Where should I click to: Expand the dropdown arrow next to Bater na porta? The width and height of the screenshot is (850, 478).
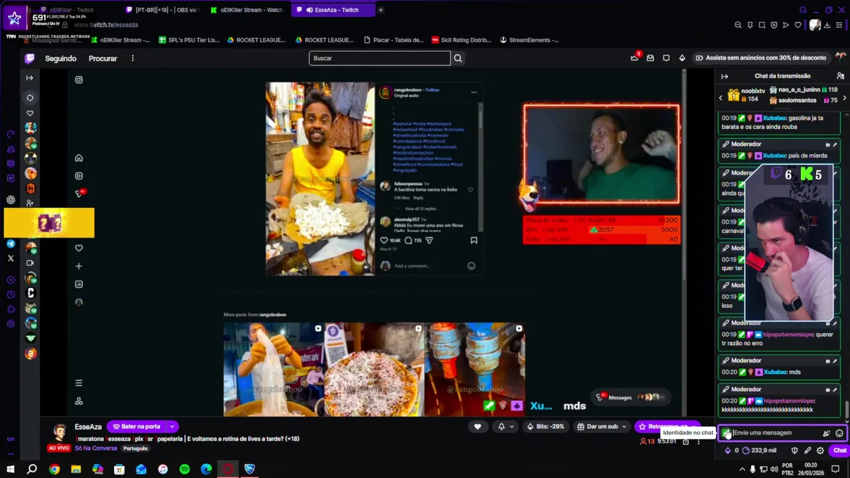point(172,426)
